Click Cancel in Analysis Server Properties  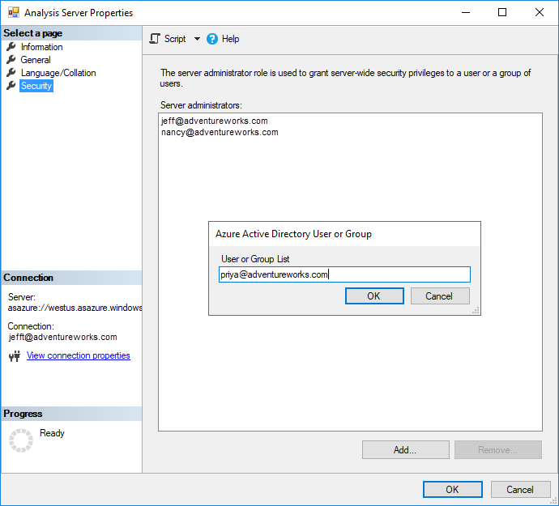pyautogui.click(x=520, y=489)
